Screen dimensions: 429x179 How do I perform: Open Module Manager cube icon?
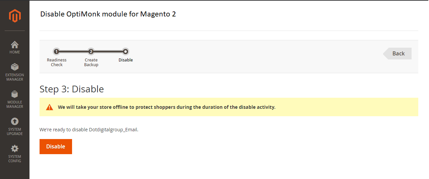point(15,94)
